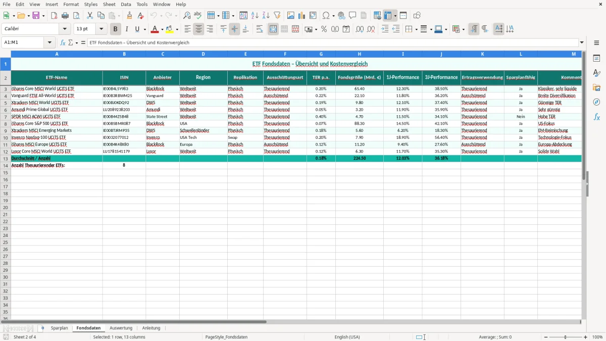The width and height of the screenshot is (606, 341).
Task: Click the Save document icon
Action: (36, 16)
